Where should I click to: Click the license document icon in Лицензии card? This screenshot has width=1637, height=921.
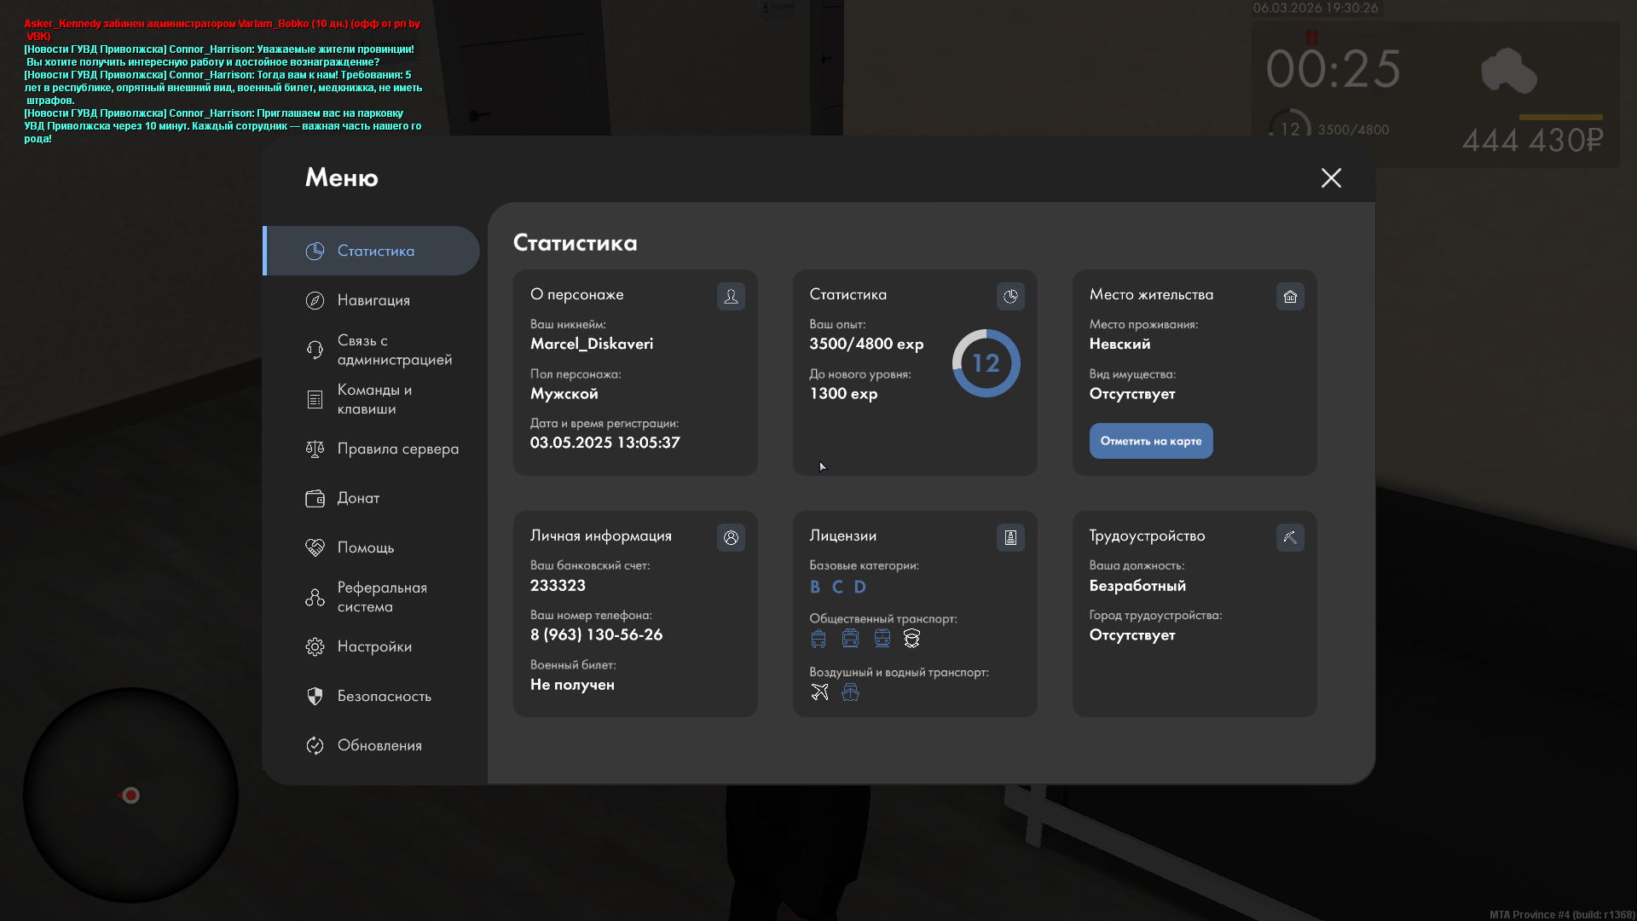1010,537
